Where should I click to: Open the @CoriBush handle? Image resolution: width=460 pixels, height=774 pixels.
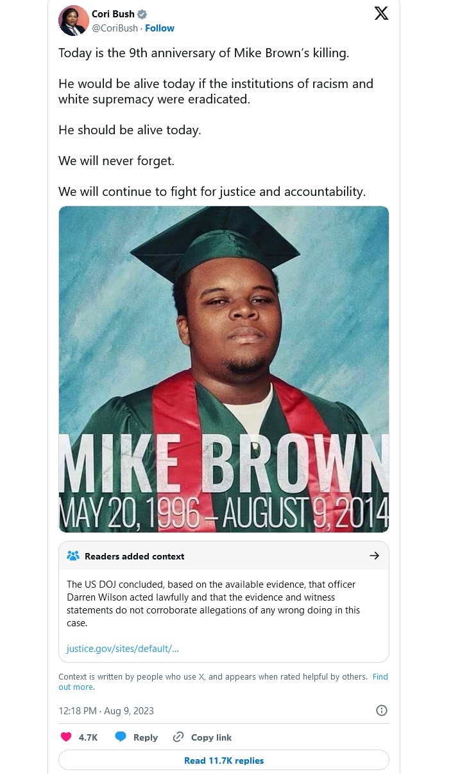(x=115, y=28)
